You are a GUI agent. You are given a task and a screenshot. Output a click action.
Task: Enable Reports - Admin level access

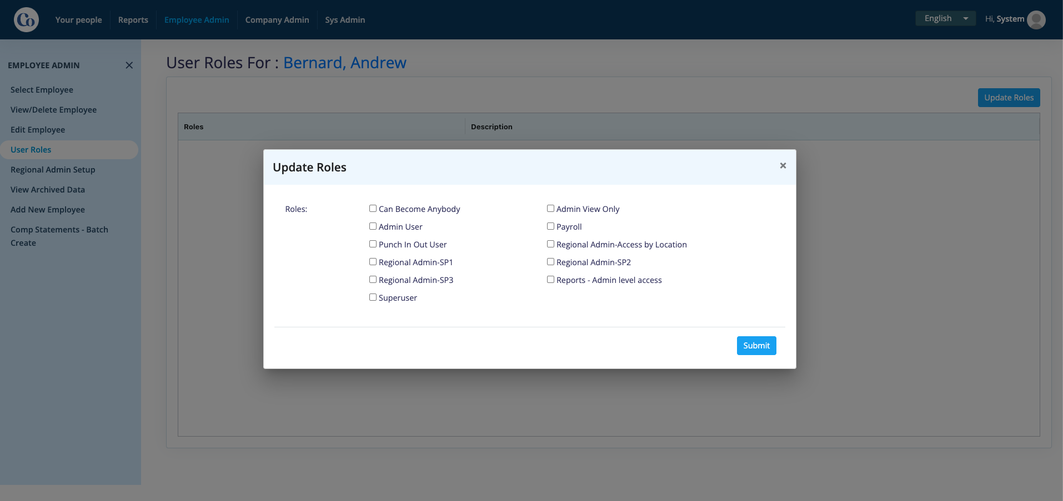pos(550,280)
